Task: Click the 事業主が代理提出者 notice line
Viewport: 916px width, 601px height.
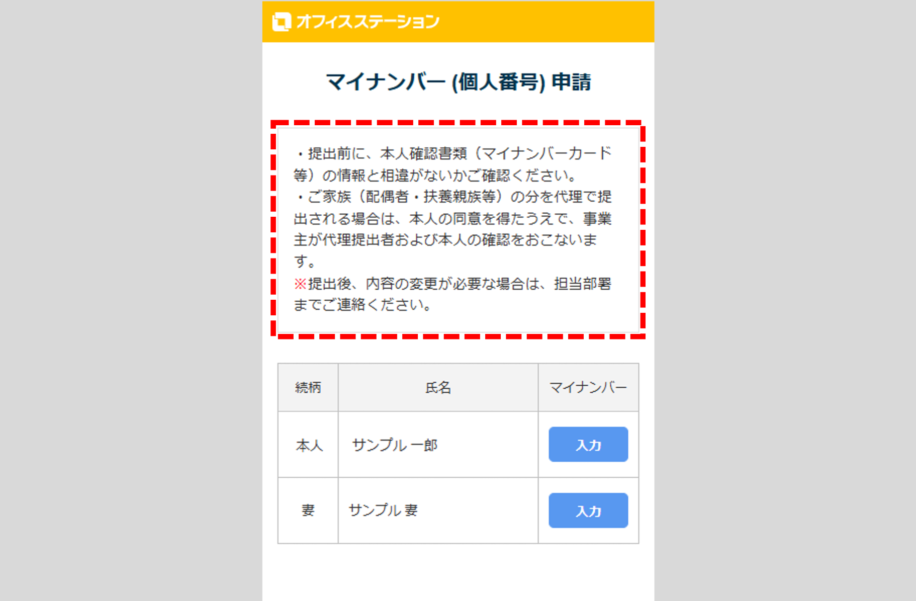Action: (445, 240)
